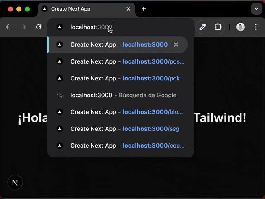Image resolution: width=265 pixels, height=199 pixels.
Task: Click the favicon of the localhost:3000/ssg suggestion
Action: 60,129
